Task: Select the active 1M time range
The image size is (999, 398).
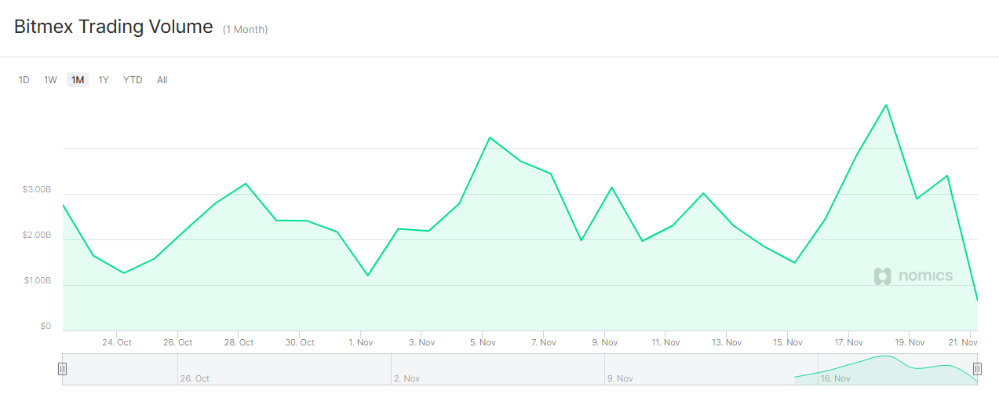Action: 78,80
